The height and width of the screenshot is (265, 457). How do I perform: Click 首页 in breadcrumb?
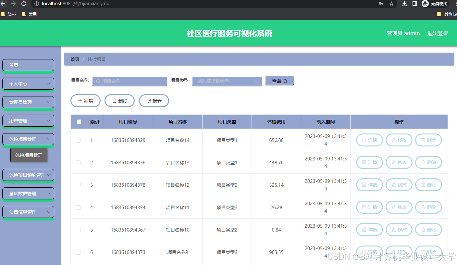(x=75, y=59)
